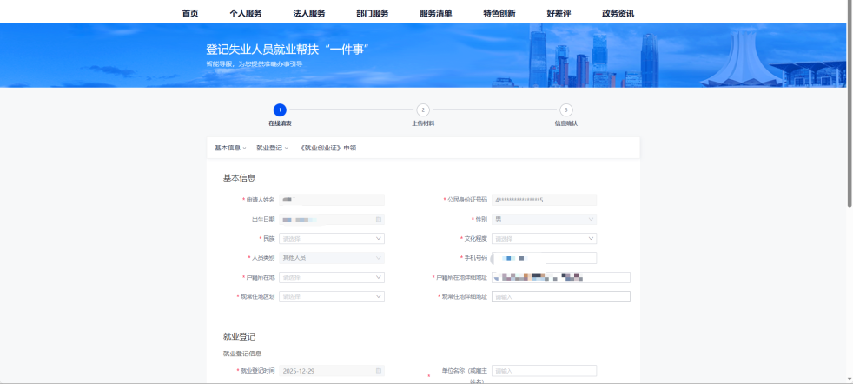The height and width of the screenshot is (384, 853).
Task: Click the page title 登记失业人员就业帮扶“一件事”
Action: coord(288,50)
